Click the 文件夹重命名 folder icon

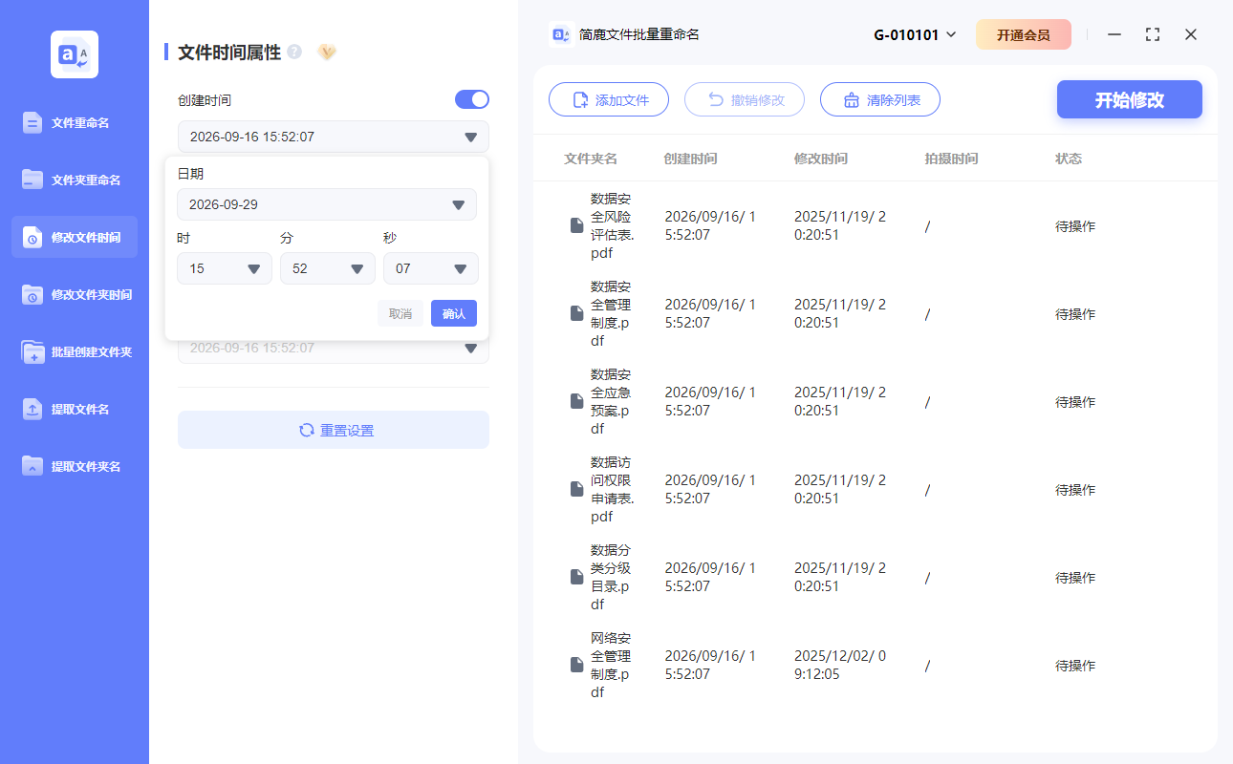pos(32,180)
